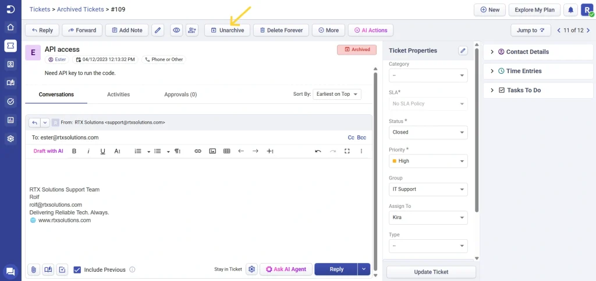Toggle fullscreen editor mode

point(347,151)
